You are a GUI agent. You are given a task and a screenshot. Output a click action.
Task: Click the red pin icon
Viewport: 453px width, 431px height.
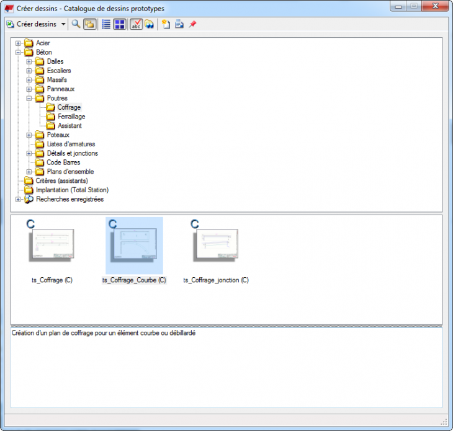192,24
